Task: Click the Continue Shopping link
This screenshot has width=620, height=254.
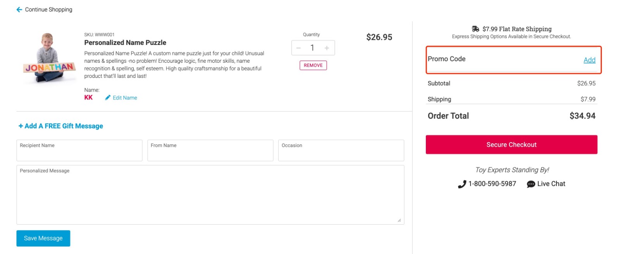Action: 48,10
